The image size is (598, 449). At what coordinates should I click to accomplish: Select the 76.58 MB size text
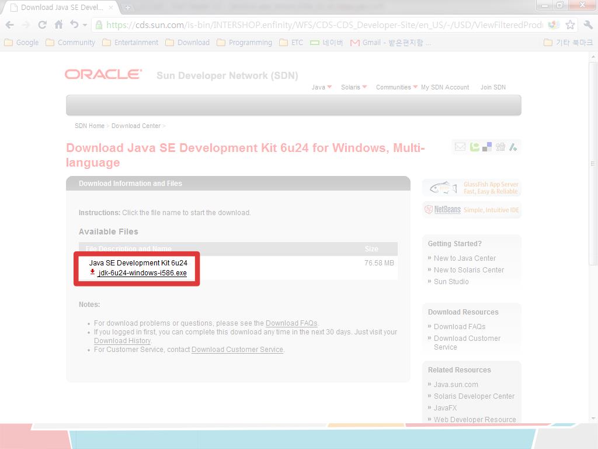point(379,263)
